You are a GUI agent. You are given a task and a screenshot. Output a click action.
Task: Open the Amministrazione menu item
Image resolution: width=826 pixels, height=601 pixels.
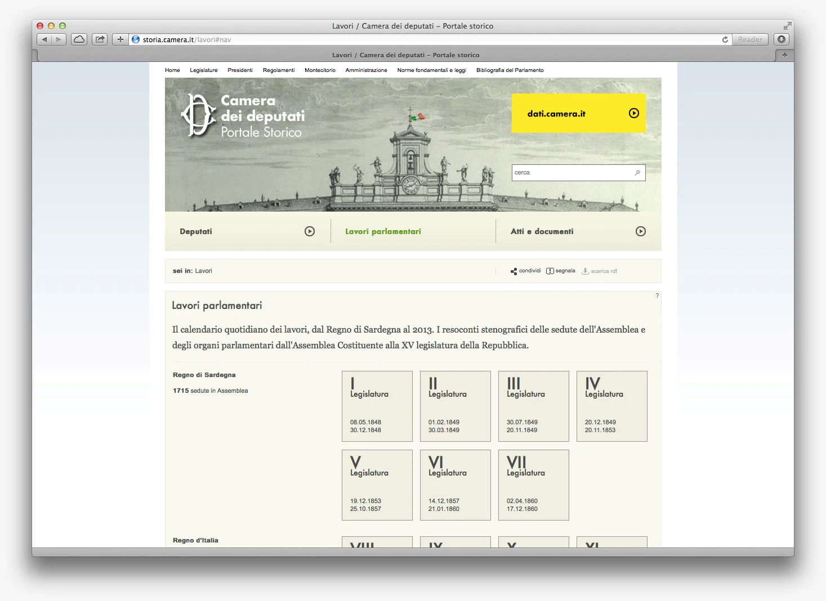(366, 70)
